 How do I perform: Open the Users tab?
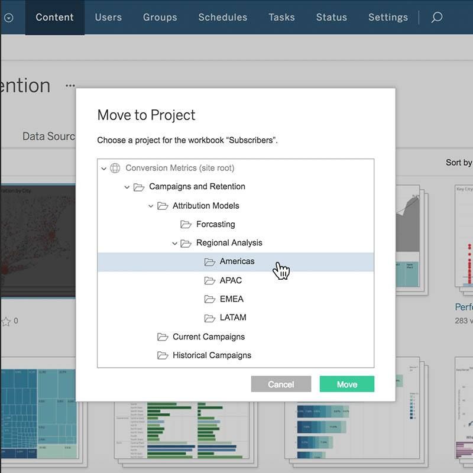108,17
